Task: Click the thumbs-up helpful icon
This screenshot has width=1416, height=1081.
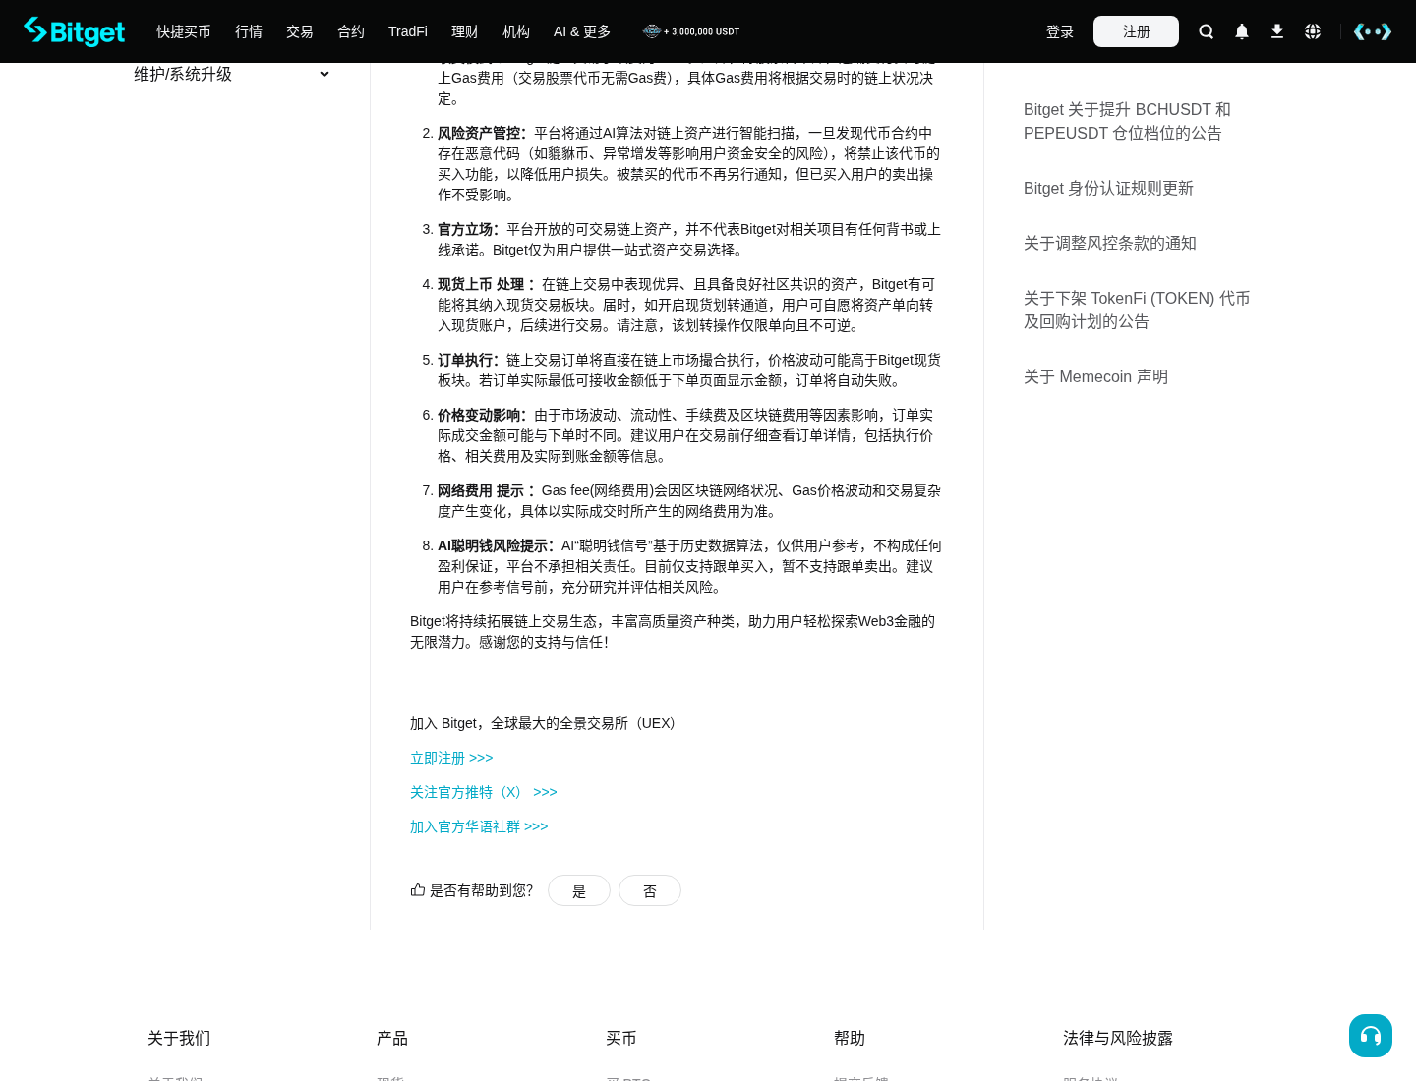Action: [418, 890]
